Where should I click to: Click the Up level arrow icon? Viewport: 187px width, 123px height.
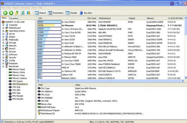coord(17,13)
